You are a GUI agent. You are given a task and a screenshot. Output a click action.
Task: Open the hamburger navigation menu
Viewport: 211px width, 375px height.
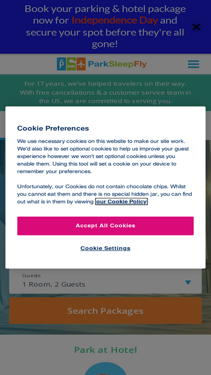[x=194, y=64]
